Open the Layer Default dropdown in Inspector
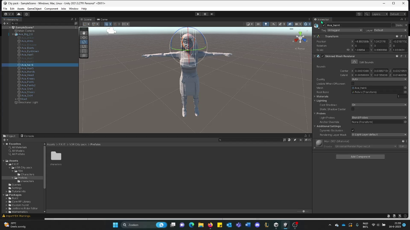The height and width of the screenshot is (230, 410). (x=390, y=30)
